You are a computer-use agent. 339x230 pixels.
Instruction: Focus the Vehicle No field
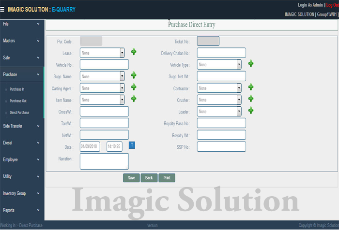point(104,65)
